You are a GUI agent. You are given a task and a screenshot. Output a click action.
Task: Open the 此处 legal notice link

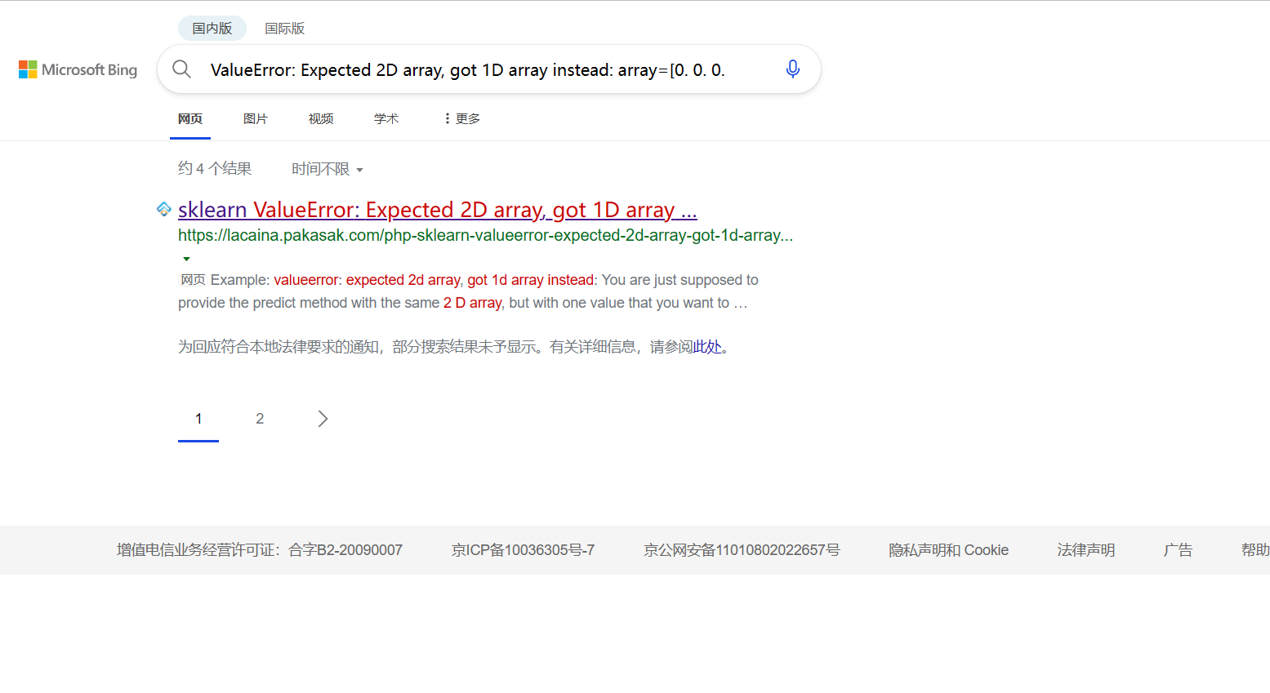(x=707, y=347)
